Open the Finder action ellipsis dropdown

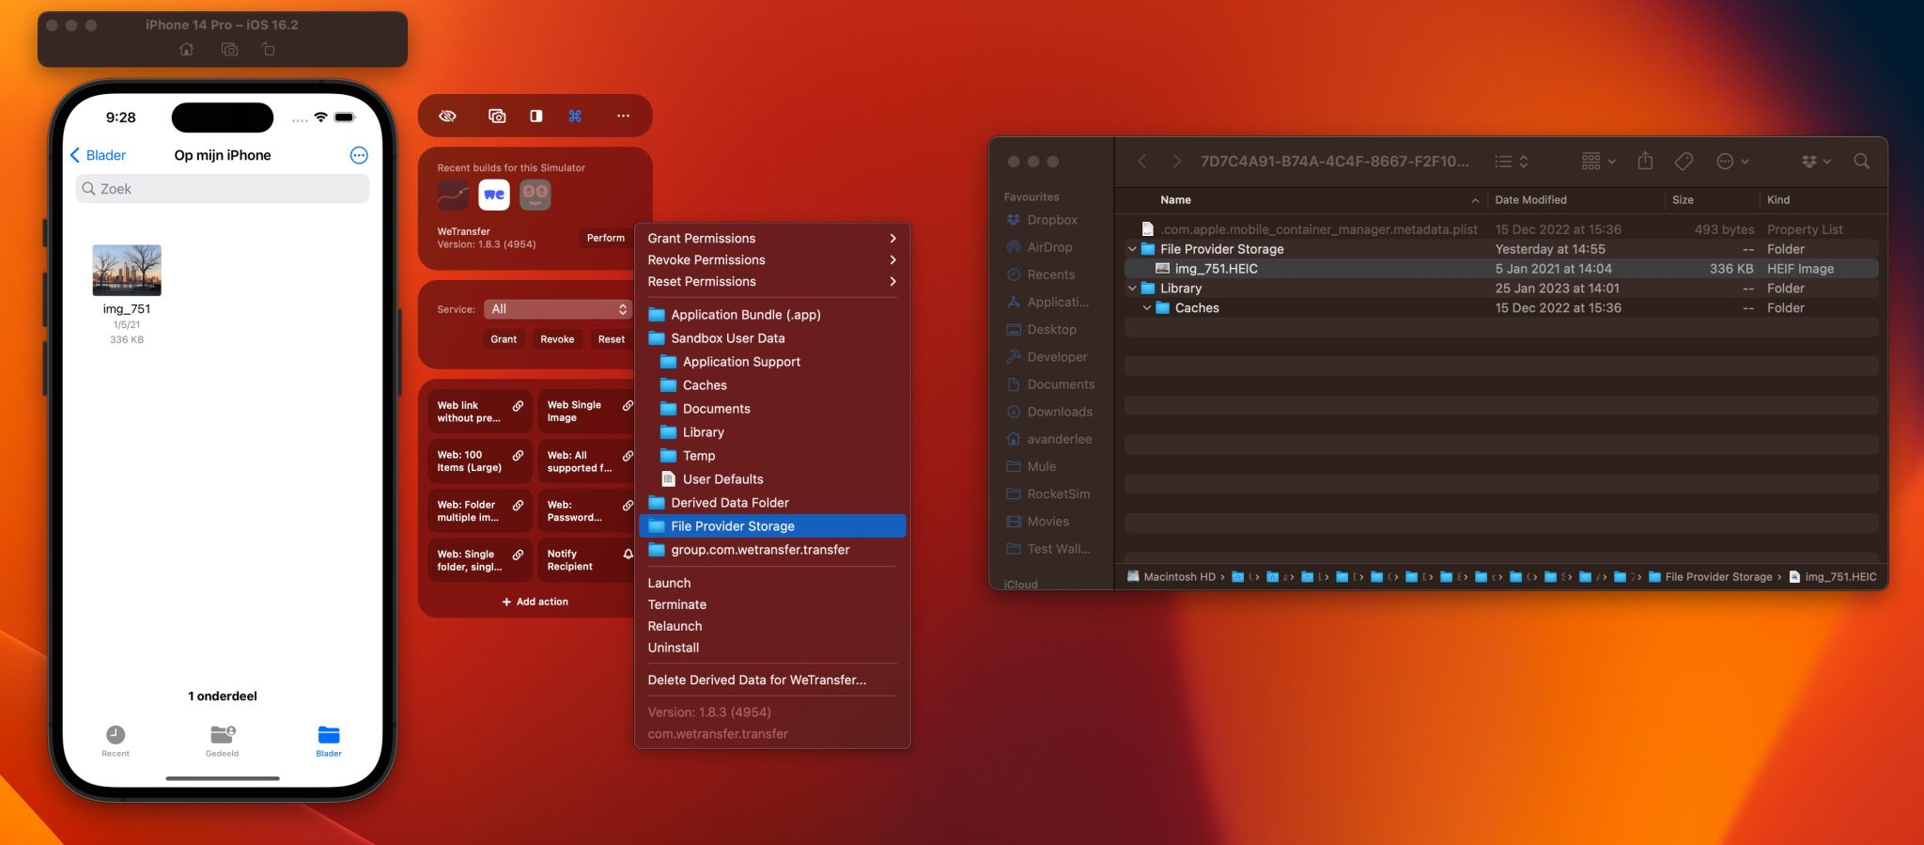click(x=1732, y=162)
